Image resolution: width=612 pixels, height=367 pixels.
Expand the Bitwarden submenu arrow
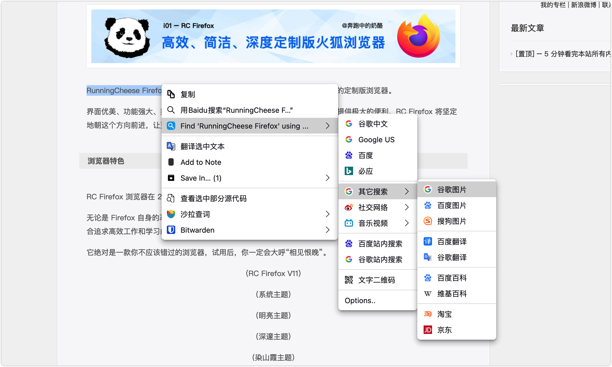328,230
